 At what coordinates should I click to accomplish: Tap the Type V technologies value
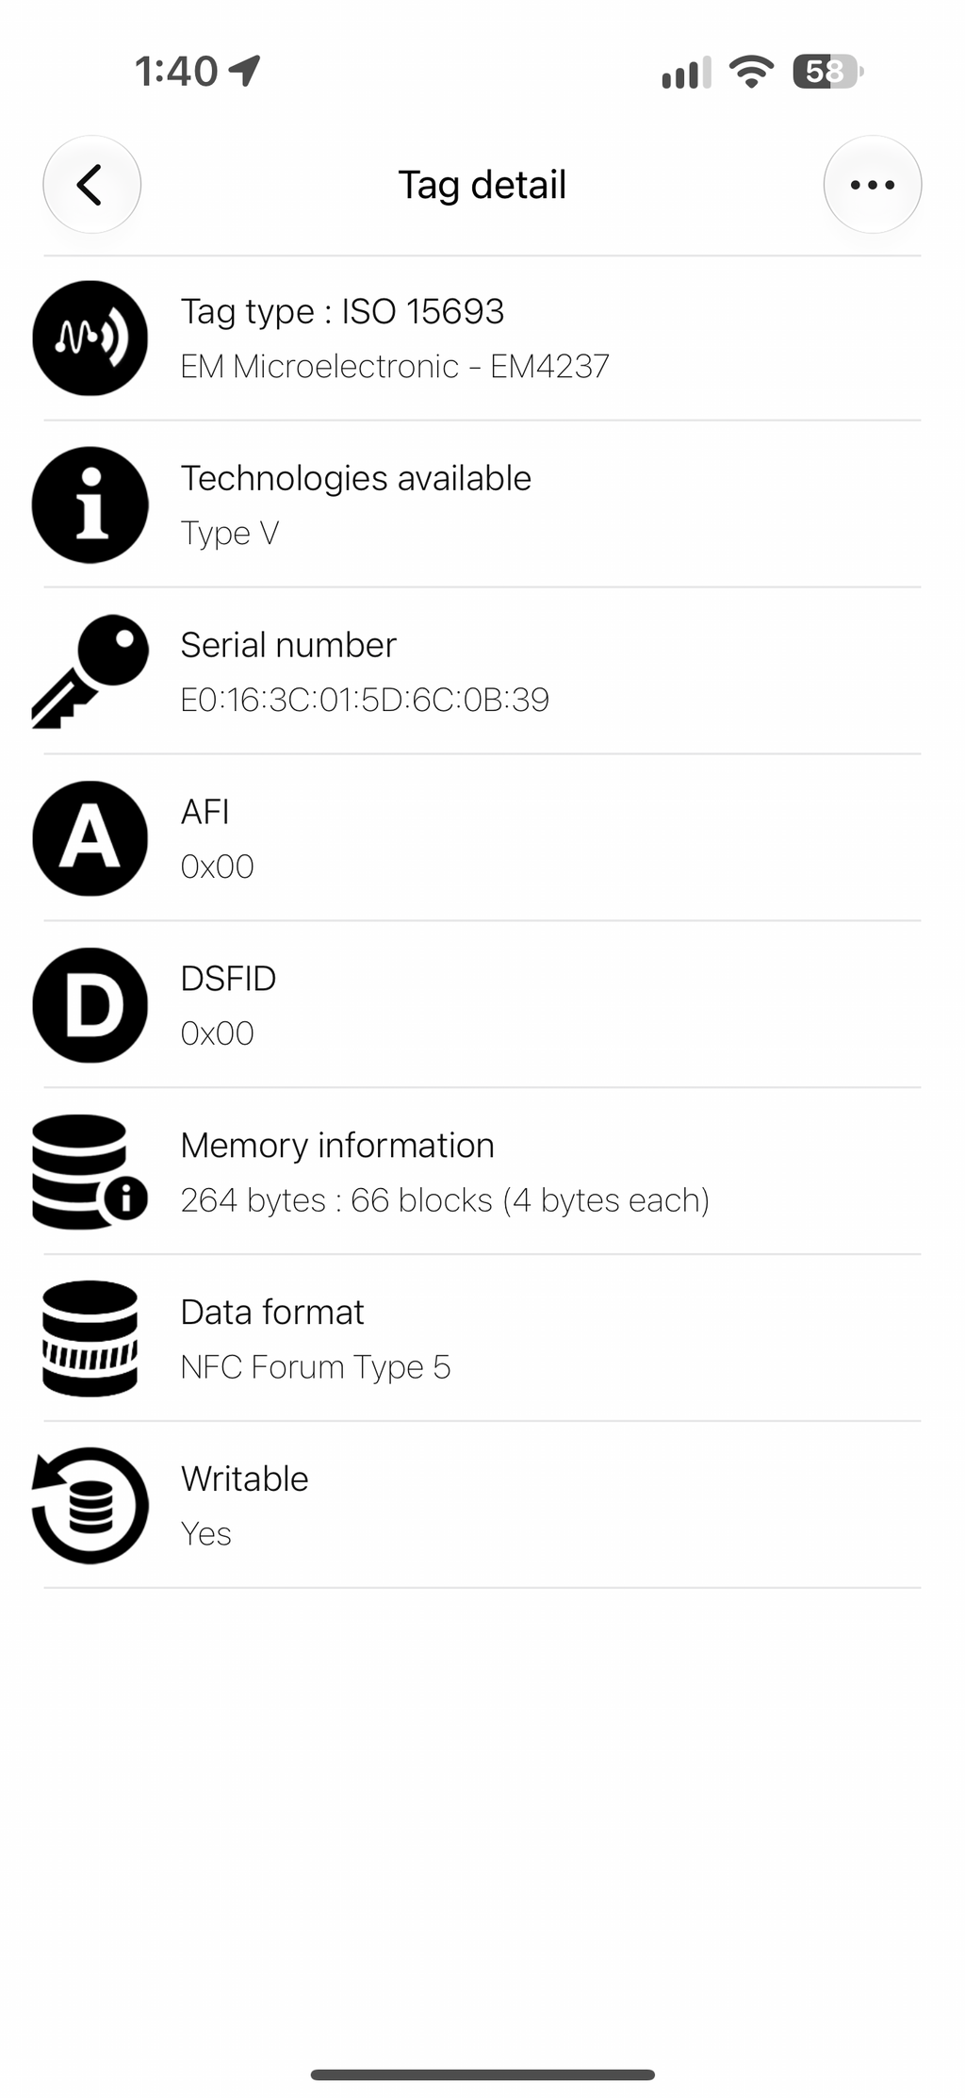230,534
